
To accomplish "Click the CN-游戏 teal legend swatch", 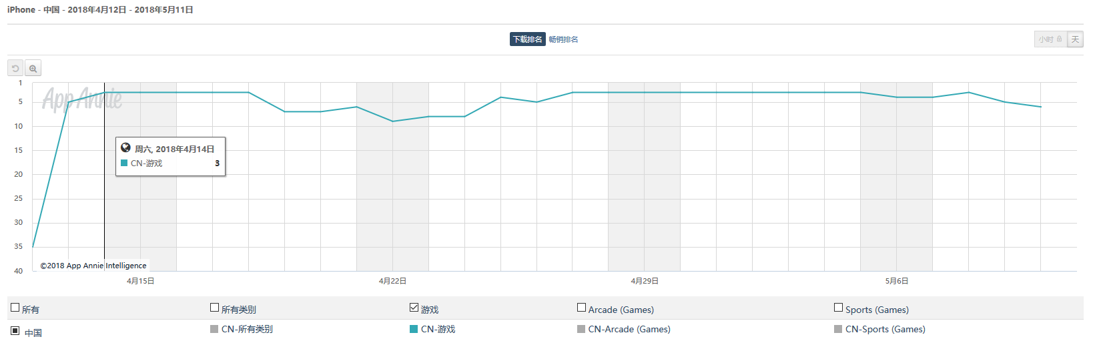I will 414,329.
